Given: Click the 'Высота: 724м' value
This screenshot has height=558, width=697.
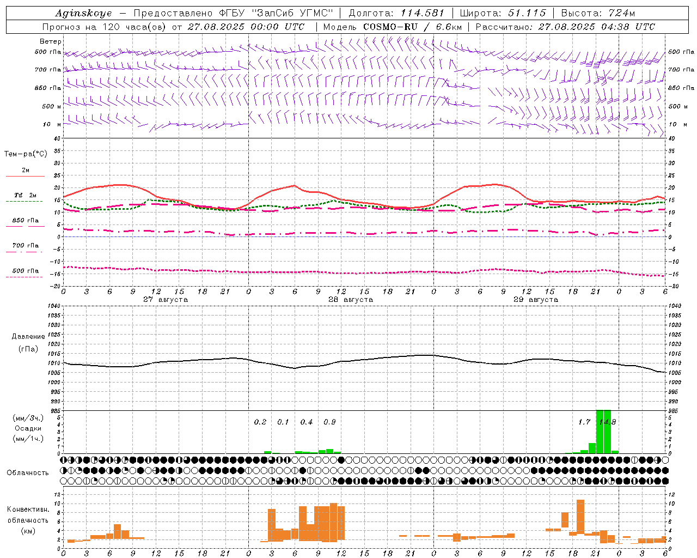Looking at the screenshot, I should click(598, 13).
